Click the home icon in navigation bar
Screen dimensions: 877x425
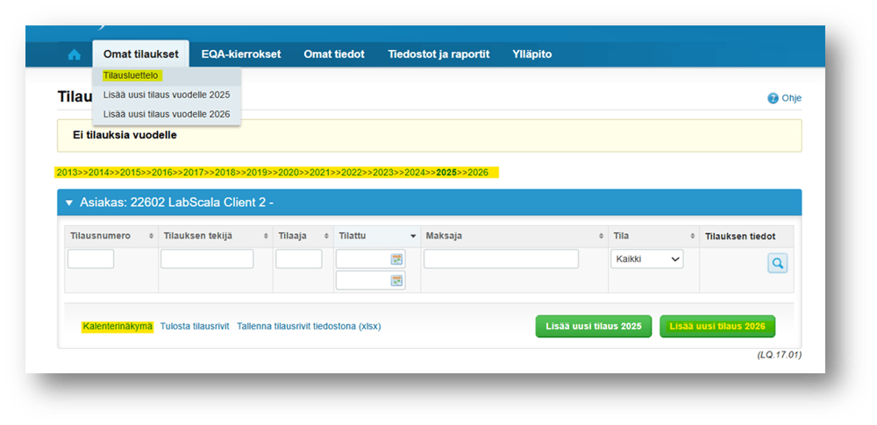(75, 54)
